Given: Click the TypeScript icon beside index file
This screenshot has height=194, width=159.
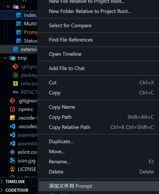Looking at the screenshot, I should (x=19, y=15).
